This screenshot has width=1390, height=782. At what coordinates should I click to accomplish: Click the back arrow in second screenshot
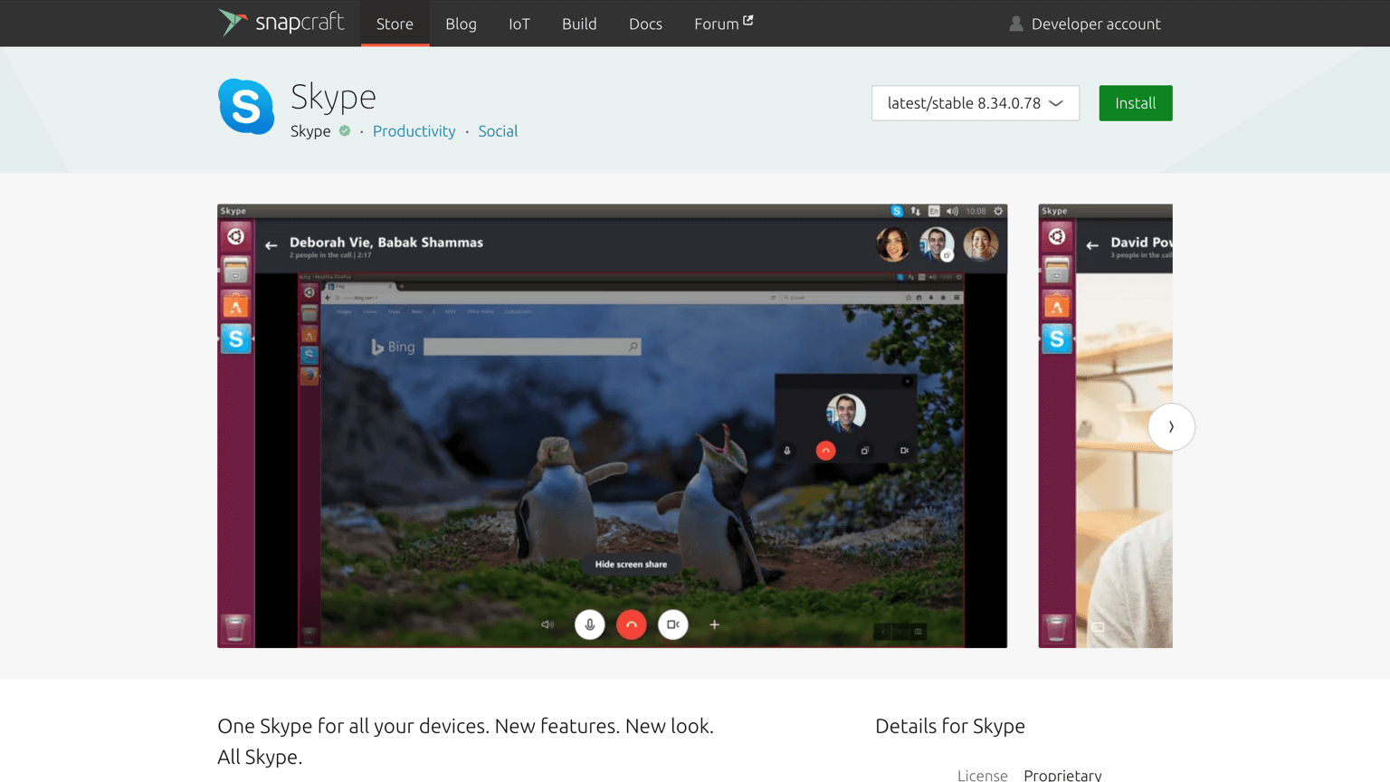[1092, 244]
